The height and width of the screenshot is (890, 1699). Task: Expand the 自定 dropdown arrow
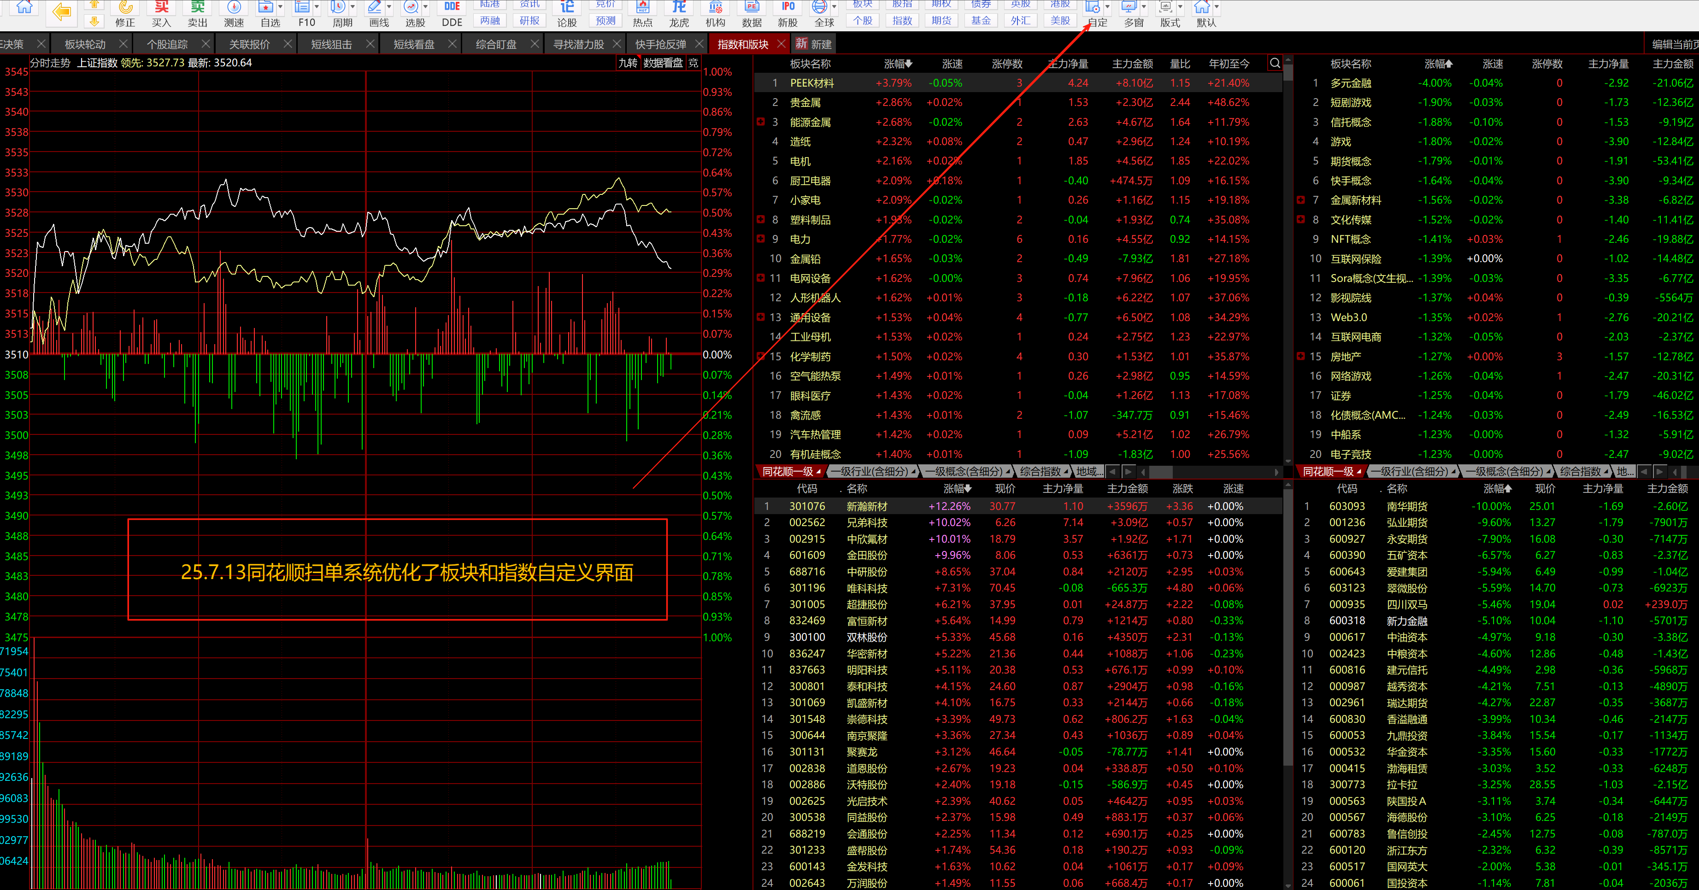(x=1108, y=7)
